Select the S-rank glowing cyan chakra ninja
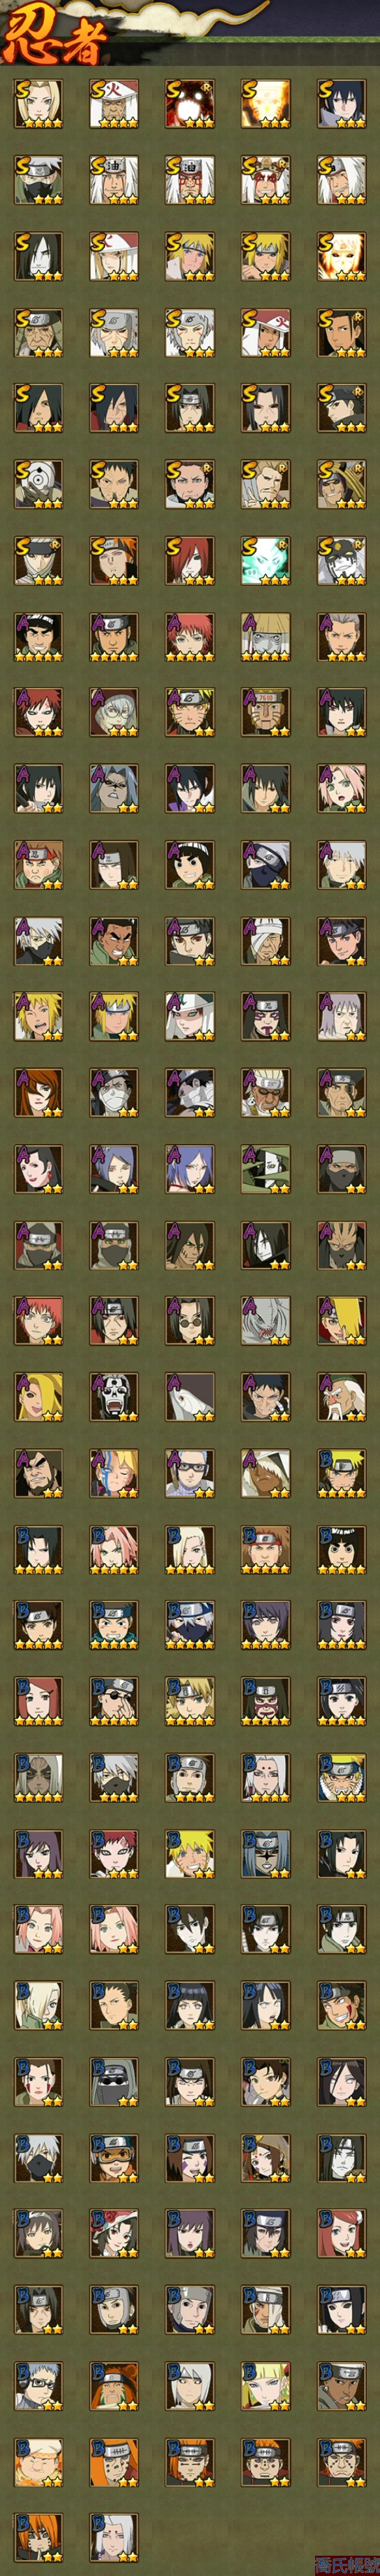Screen dimensions: 380x2576 click(266, 560)
